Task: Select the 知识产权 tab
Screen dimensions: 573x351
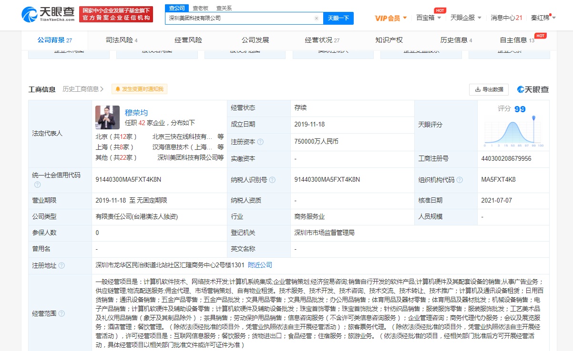Action: pyautogui.click(x=389, y=40)
